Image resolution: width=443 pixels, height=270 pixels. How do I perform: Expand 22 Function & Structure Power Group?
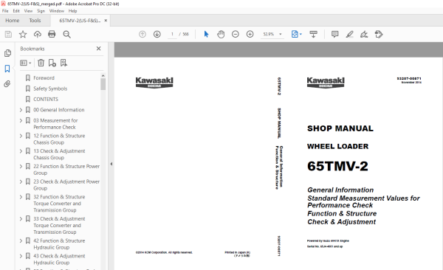click(x=21, y=166)
